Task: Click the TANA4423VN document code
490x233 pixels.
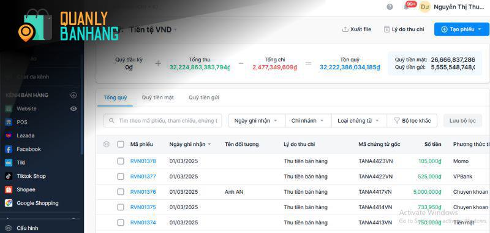Action: coord(375,161)
